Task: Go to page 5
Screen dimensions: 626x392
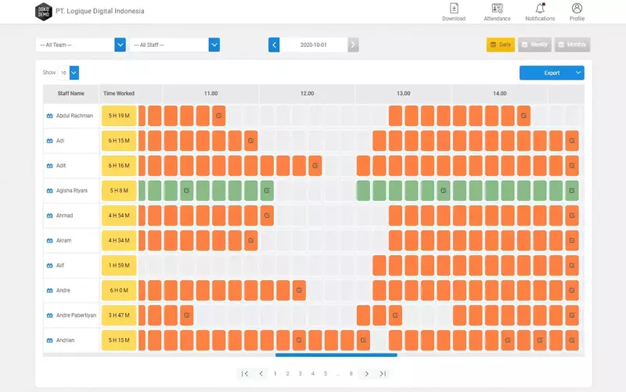Action: click(x=326, y=374)
